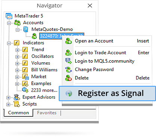Select the Examples label
The image size is (156, 137).
point(41,84)
